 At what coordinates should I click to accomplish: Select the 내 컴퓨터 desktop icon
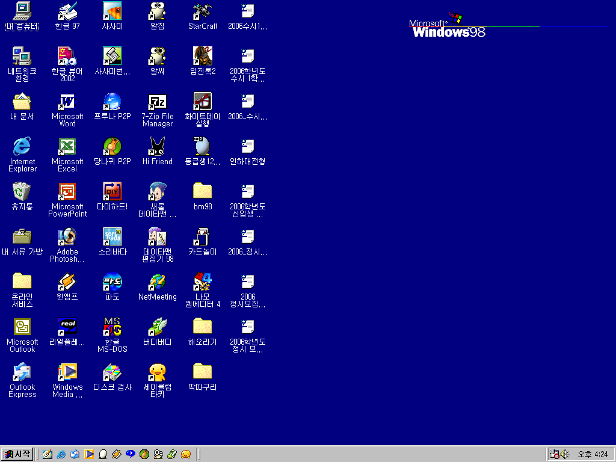22,16
